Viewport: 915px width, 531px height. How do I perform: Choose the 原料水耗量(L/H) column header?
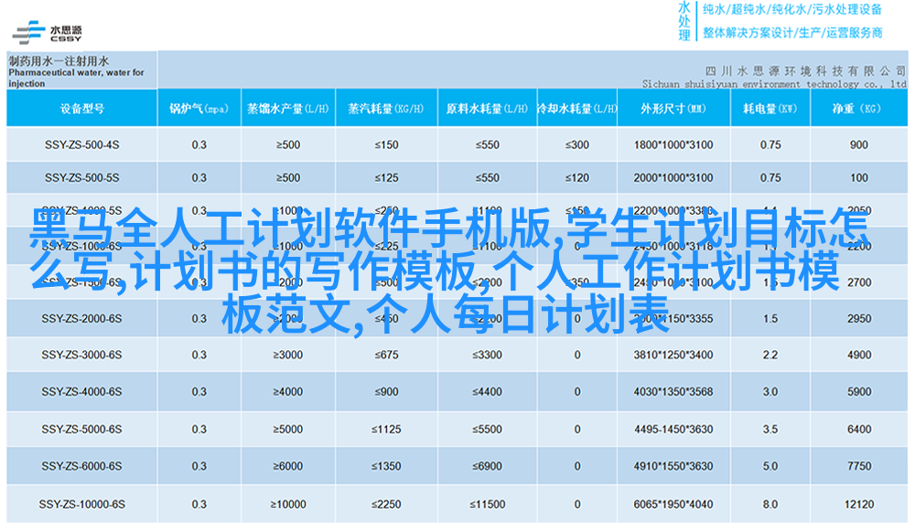click(x=485, y=109)
